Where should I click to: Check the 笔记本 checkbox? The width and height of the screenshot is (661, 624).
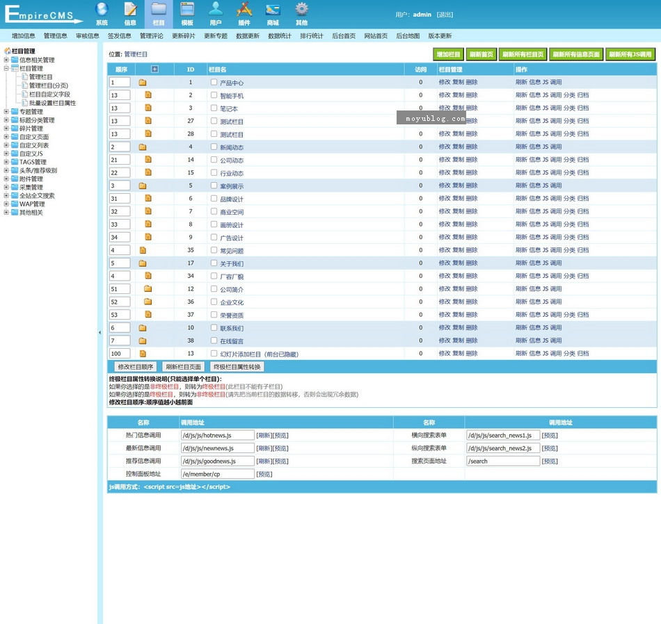214,108
